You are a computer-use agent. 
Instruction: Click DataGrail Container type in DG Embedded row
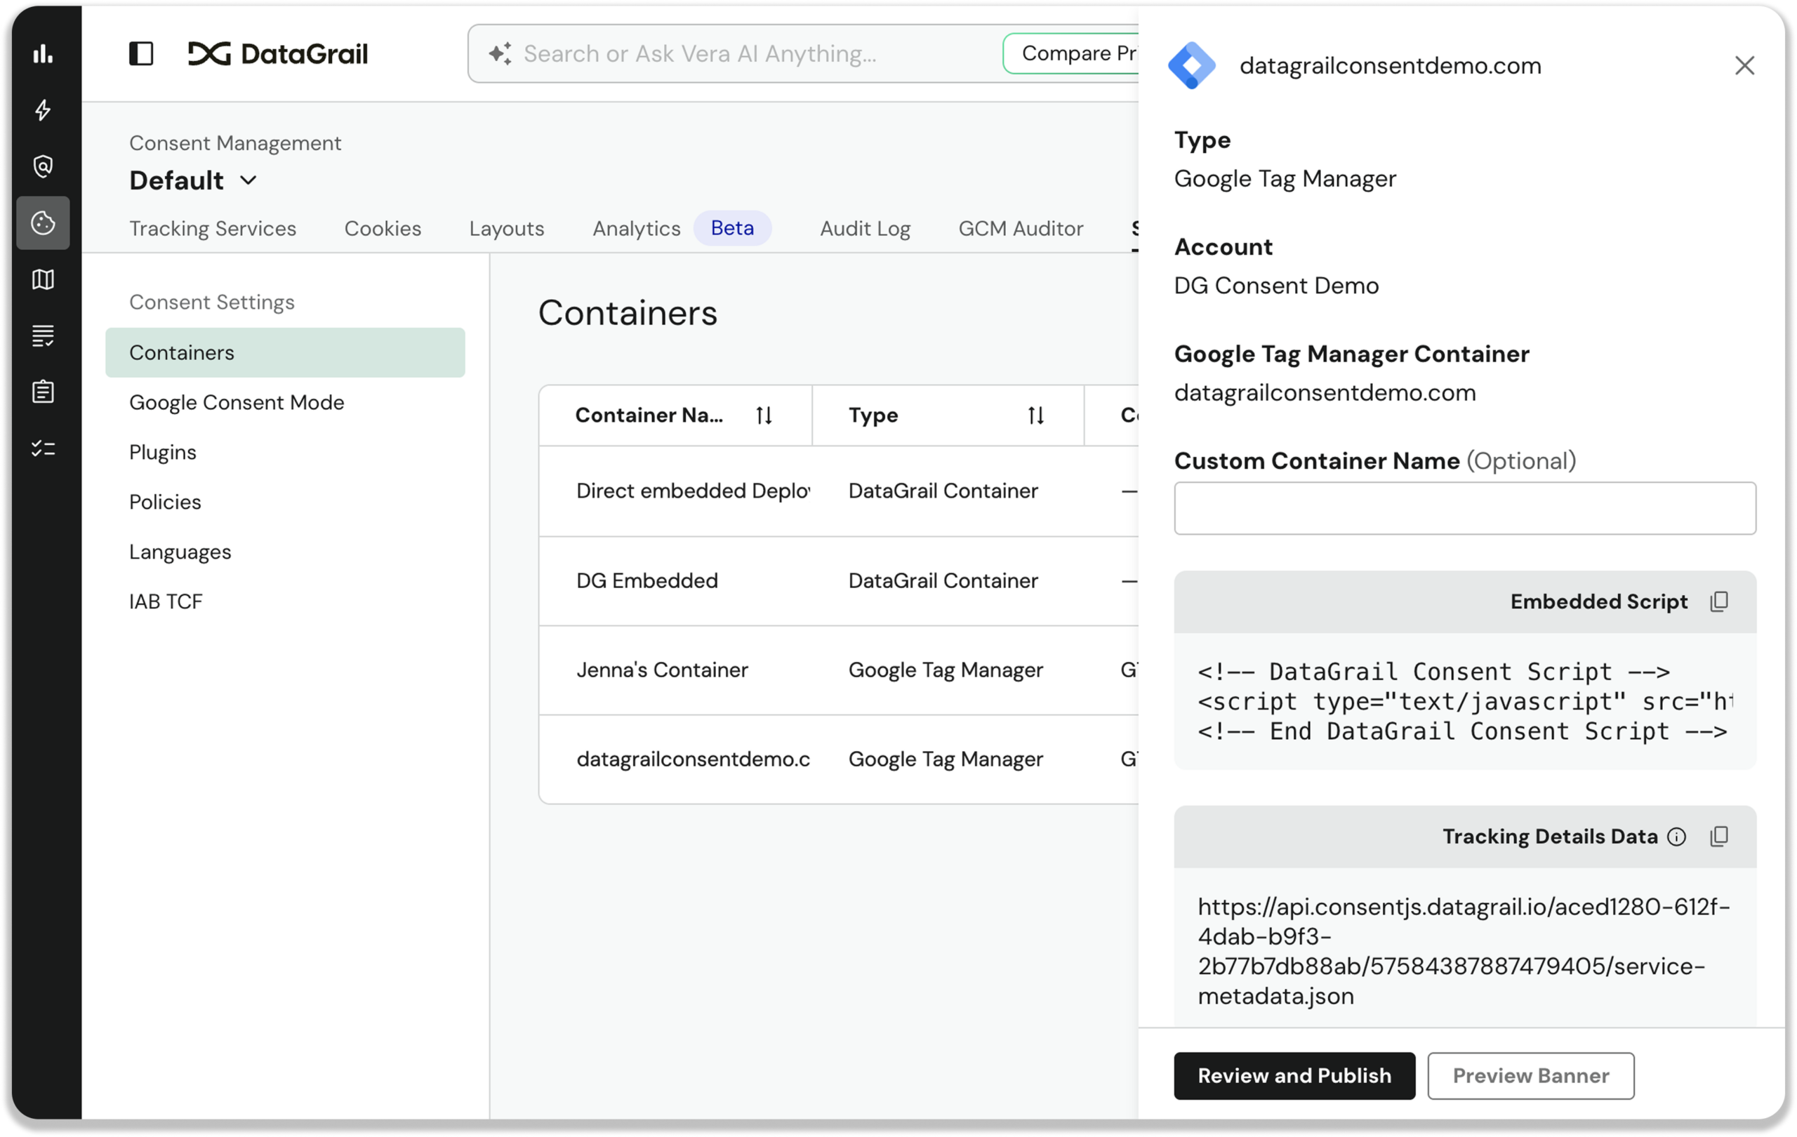tap(943, 581)
